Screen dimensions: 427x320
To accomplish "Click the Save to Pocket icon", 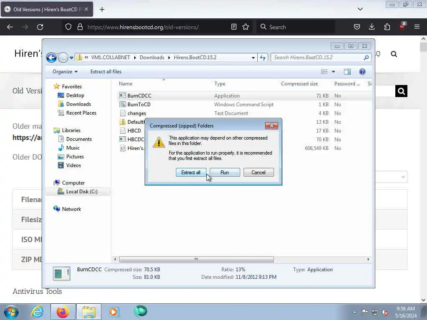I will [357, 27].
